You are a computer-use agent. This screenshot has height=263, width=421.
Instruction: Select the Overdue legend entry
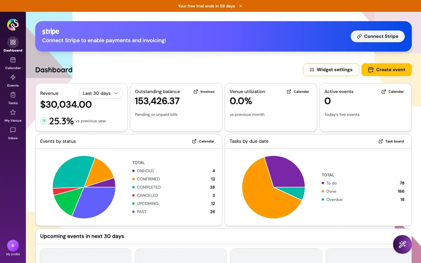(363, 200)
